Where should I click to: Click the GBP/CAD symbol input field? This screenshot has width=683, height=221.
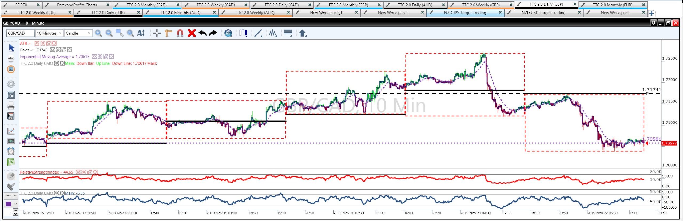point(20,33)
